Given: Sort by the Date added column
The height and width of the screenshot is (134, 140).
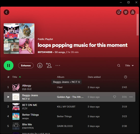Looking at the screenshot, I should [94, 77].
